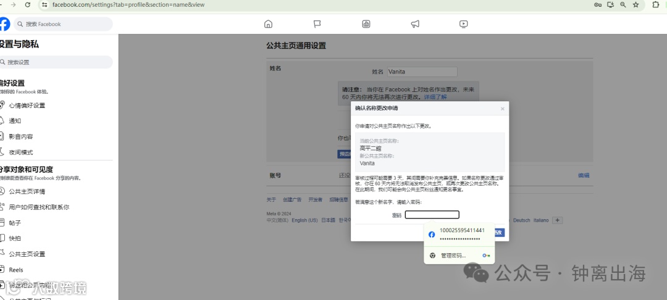Click the 公共主页设置 tag icon

(x=2, y=254)
